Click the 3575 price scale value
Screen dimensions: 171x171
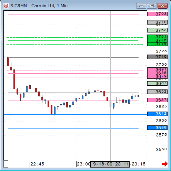161,135
